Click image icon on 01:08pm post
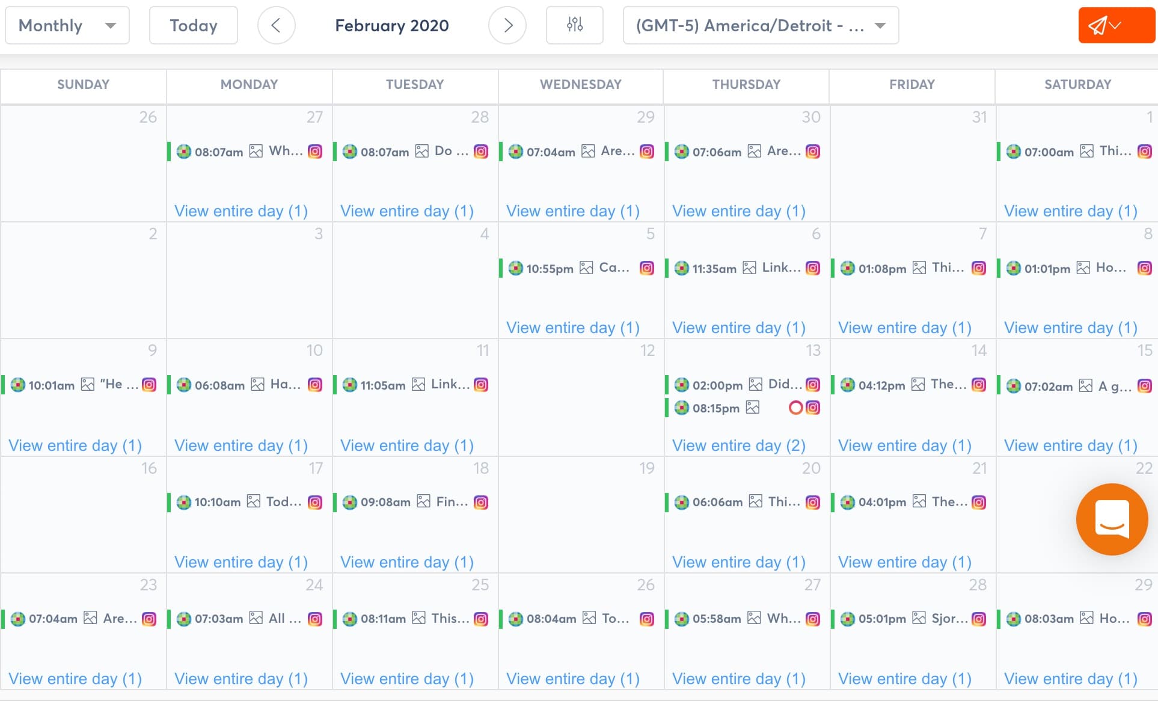This screenshot has width=1158, height=707. 919,268
